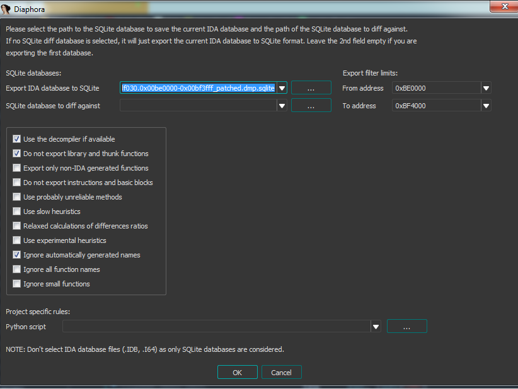Viewport: 518px width, 389px height.
Task: Browse for Export IDA database SQLite file
Action: (x=311, y=87)
